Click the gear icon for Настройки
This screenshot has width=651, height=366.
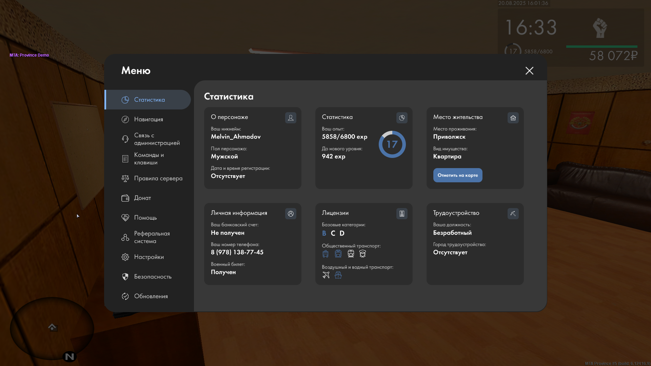(x=125, y=257)
